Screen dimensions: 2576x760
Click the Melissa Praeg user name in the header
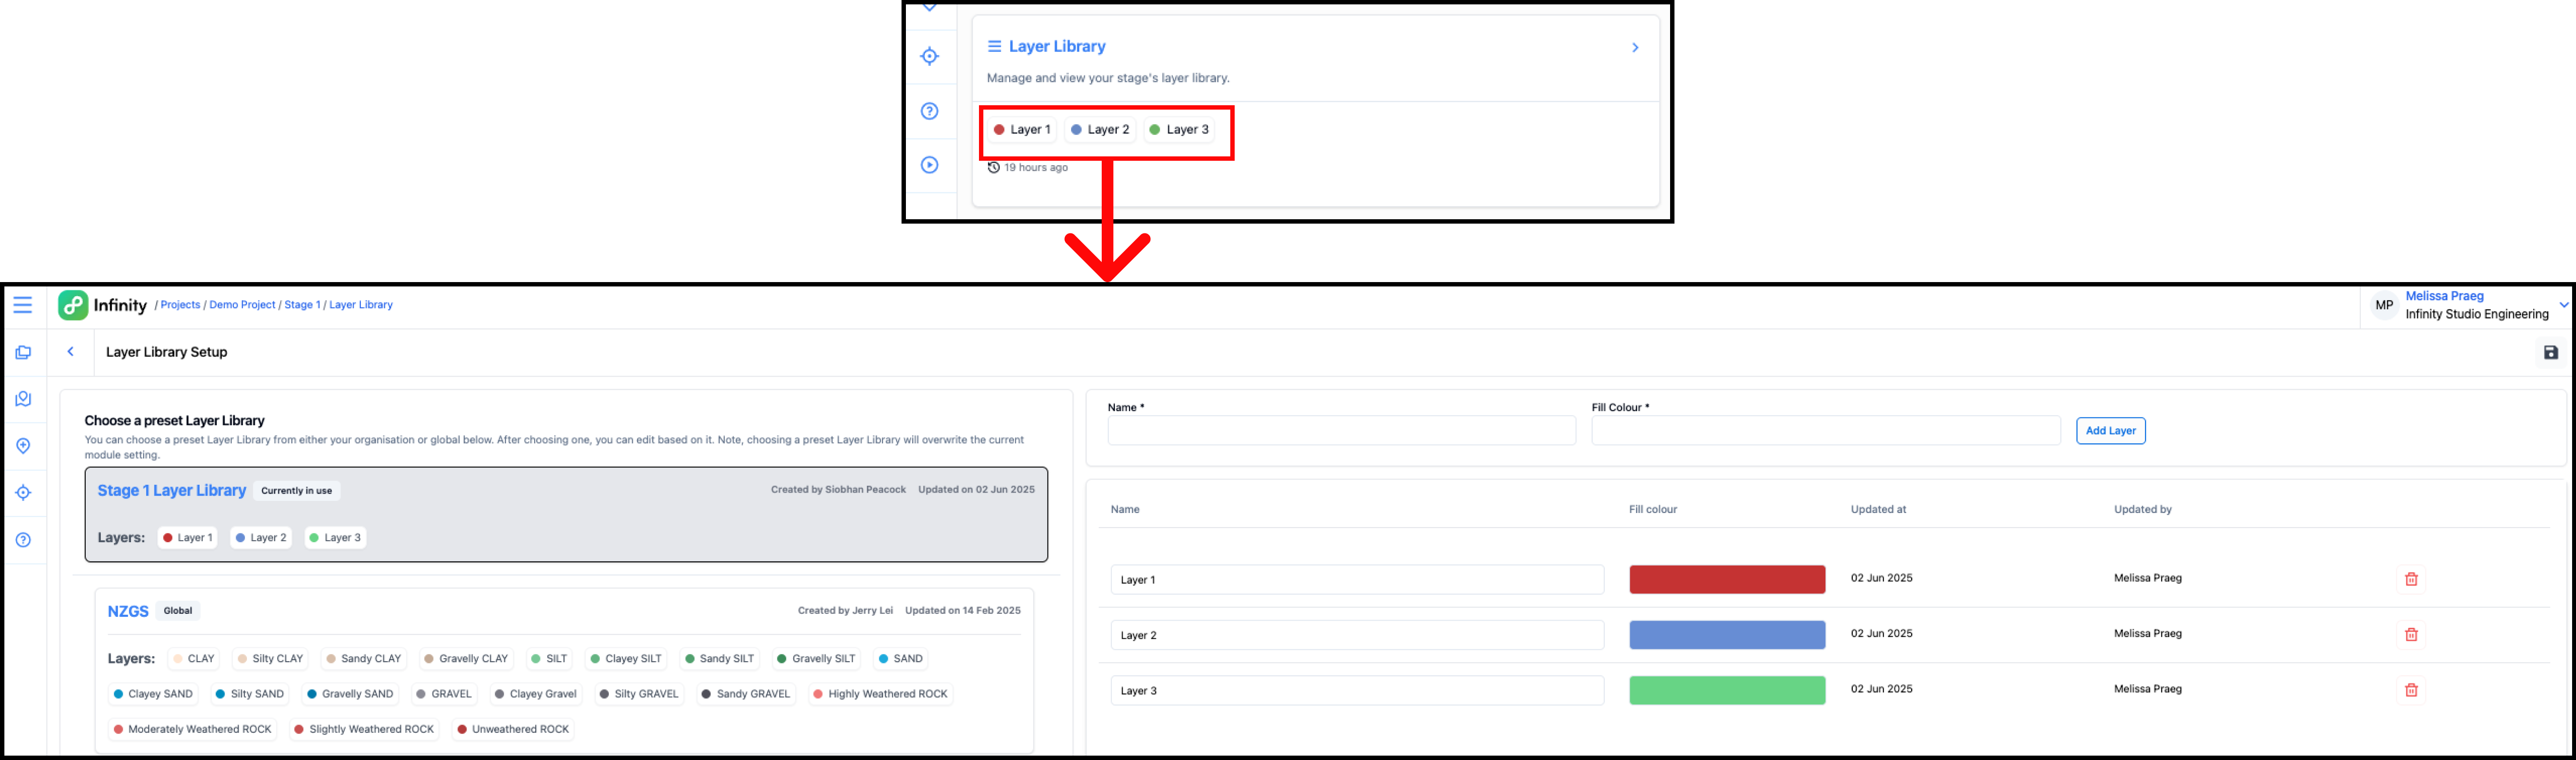(2445, 296)
